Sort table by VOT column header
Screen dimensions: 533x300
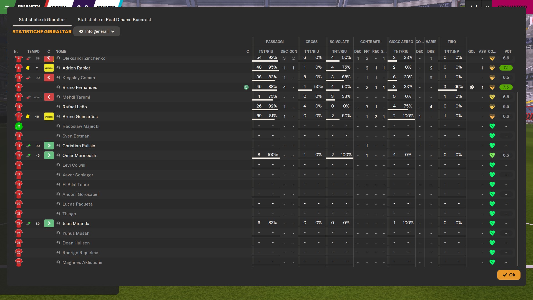(x=508, y=51)
